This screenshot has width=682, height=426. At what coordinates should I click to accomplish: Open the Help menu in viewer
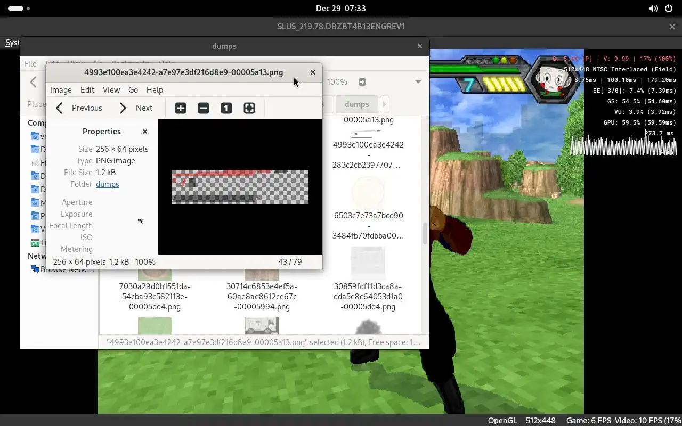coord(155,90)
